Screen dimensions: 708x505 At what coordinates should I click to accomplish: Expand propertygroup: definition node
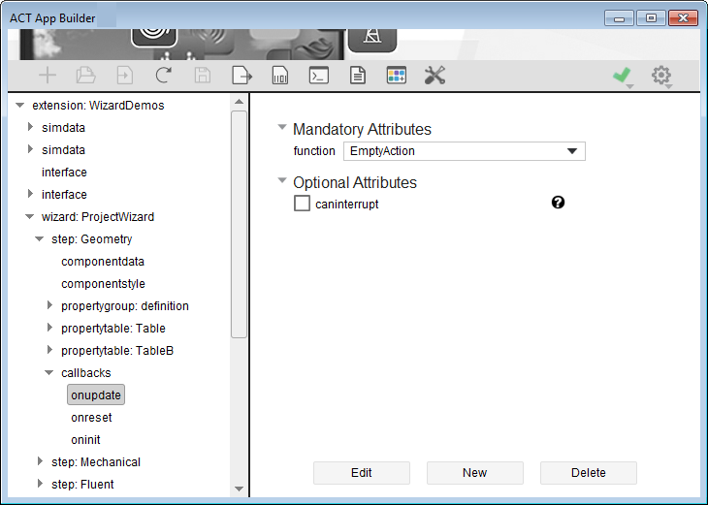click(x=50, y=305)
